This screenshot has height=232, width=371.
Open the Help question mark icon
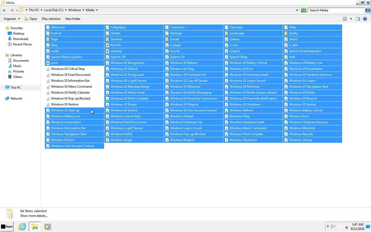click(365, 19)
